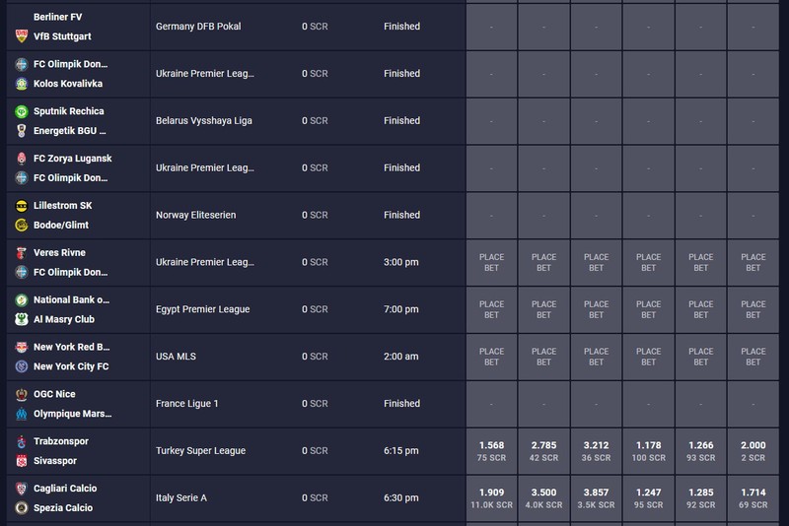Screen dimensions: 789x526
Task: Click the Olympique Marseille blue logo
Action: point(21,414)
